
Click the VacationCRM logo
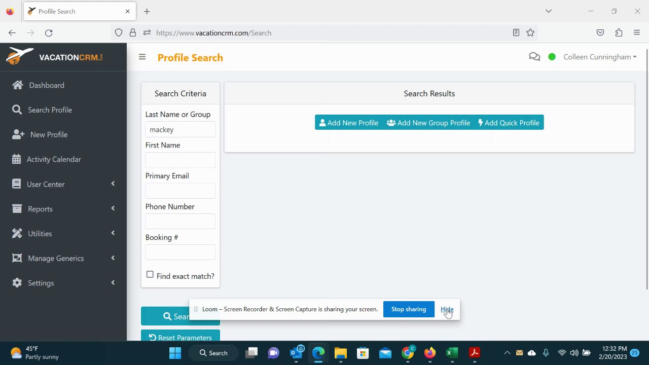54,56
